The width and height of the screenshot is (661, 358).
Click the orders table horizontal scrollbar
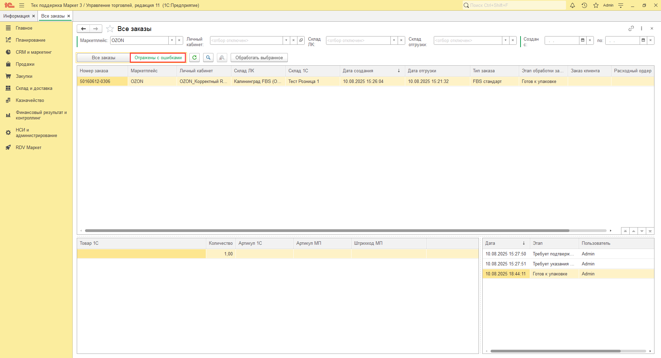(327, 231)
